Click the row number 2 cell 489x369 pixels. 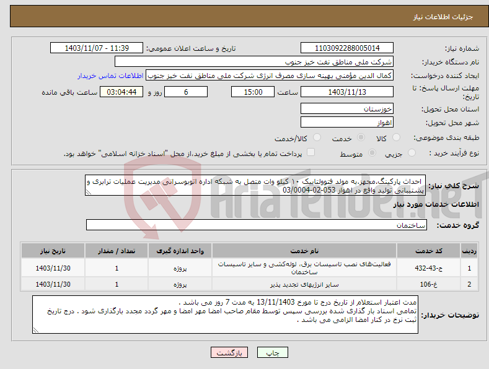[x=469, y=284]
